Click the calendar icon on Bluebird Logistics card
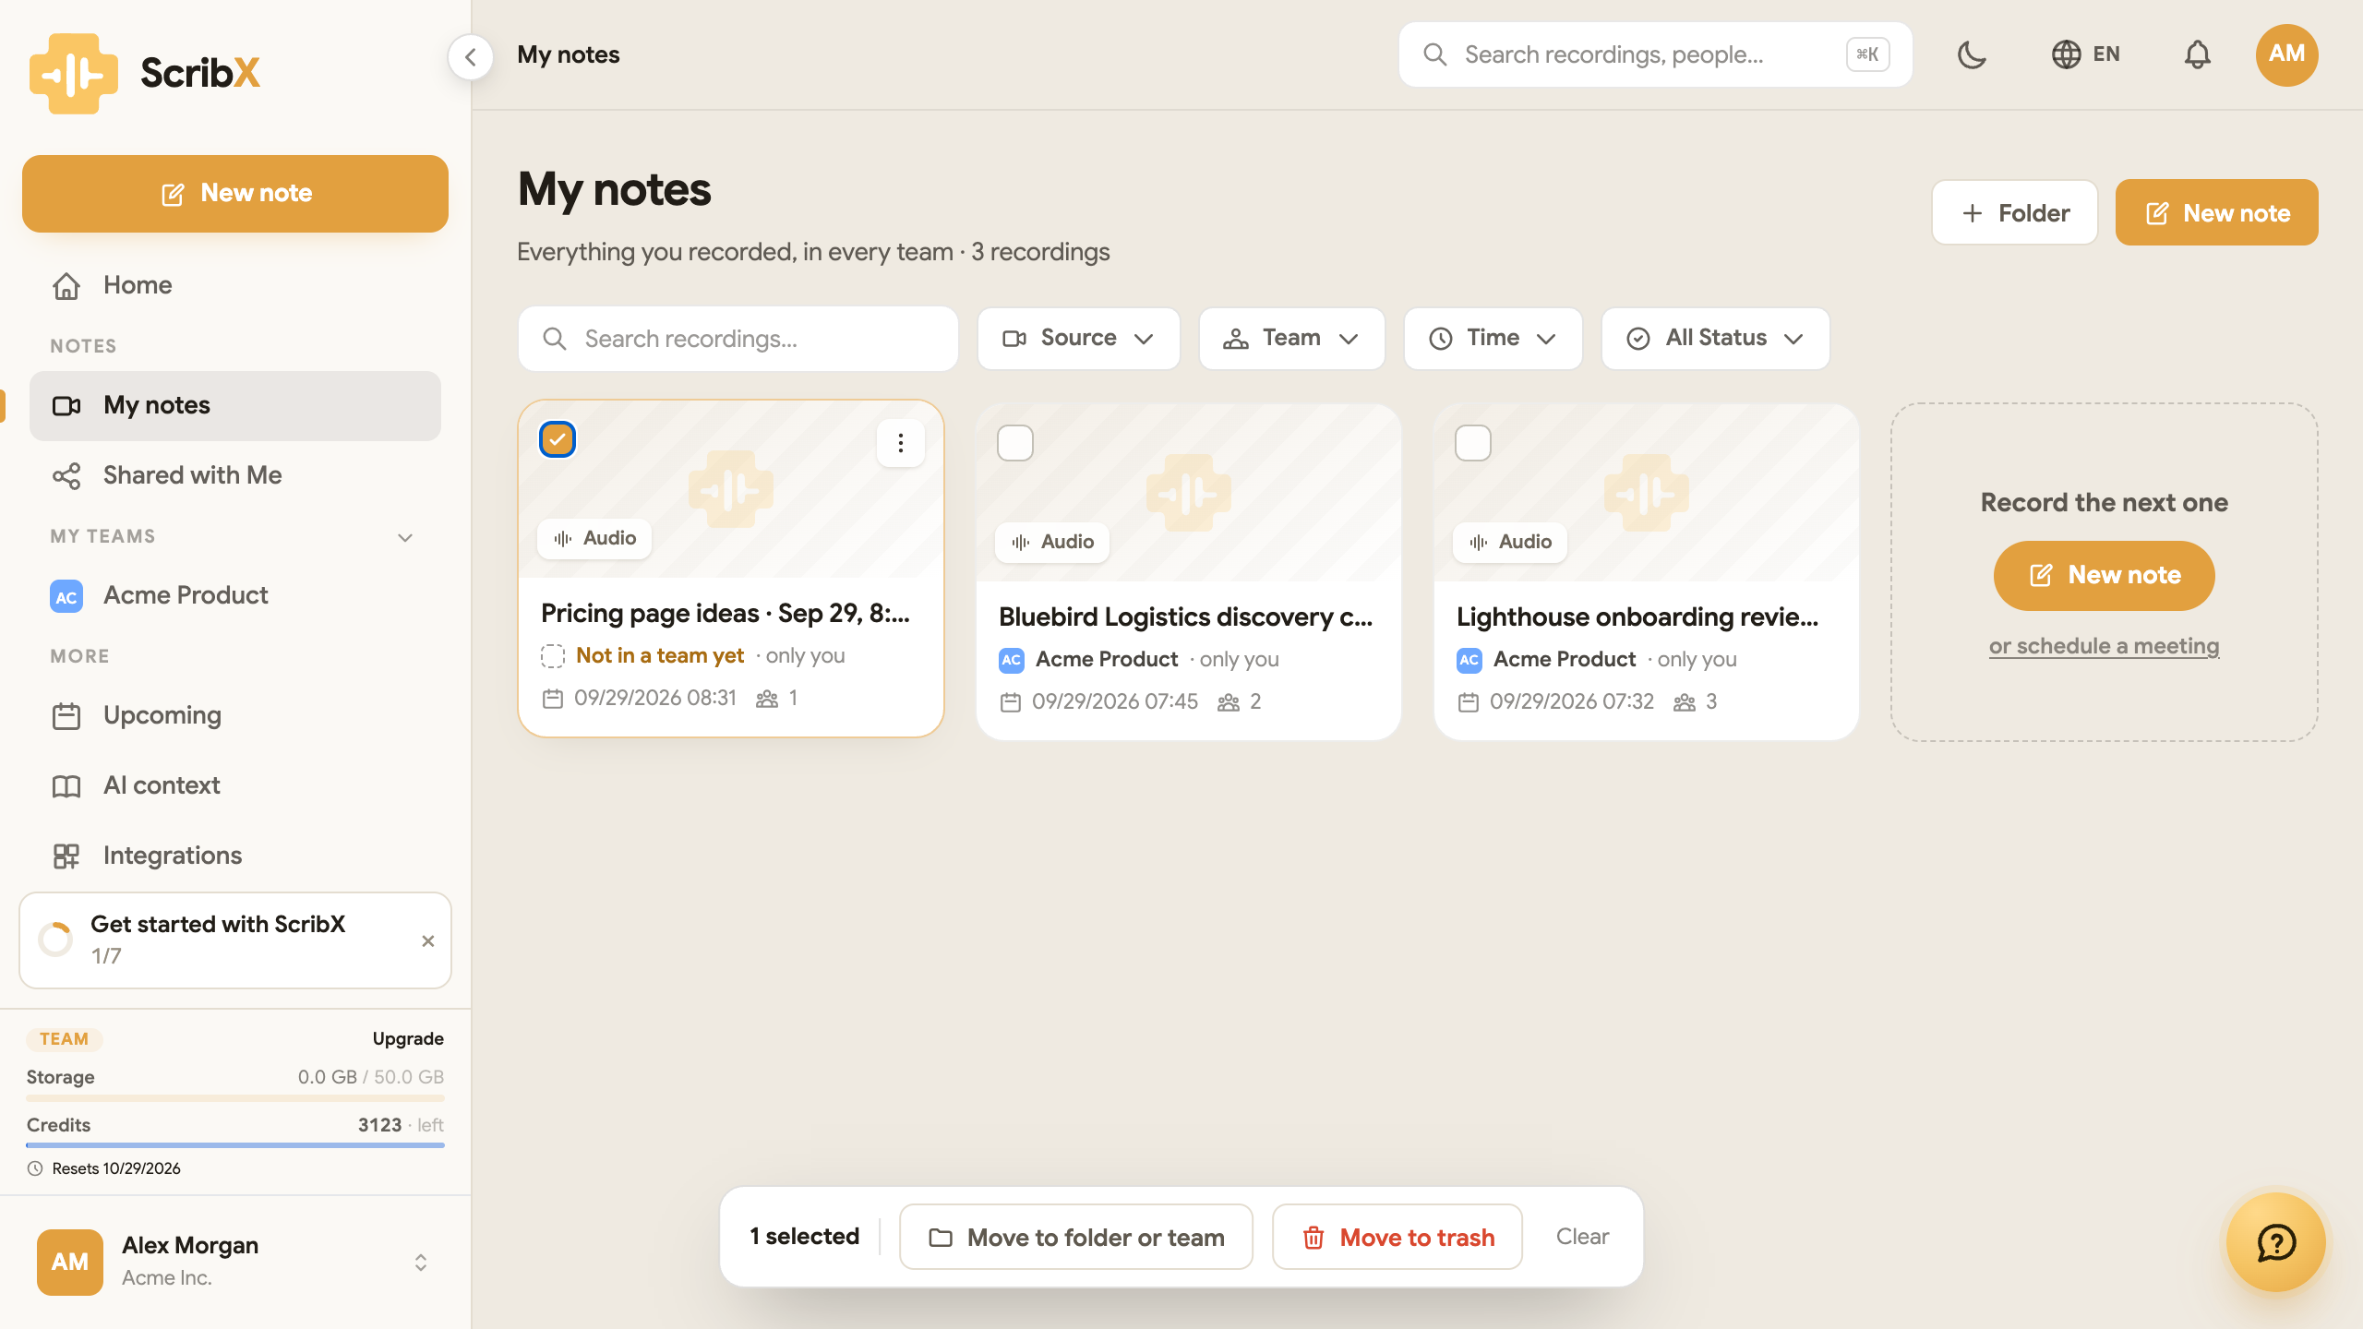The height and width of the screenshot is (1329, 2363). 1011,702
